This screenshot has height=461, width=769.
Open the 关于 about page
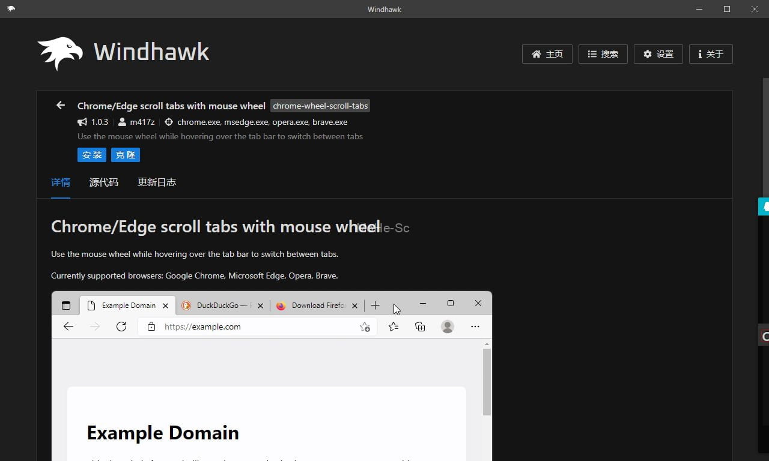710,54
